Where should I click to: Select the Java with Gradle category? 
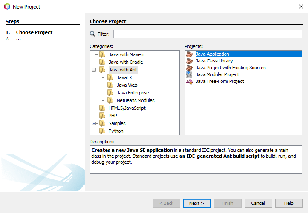tap(126, 62)
